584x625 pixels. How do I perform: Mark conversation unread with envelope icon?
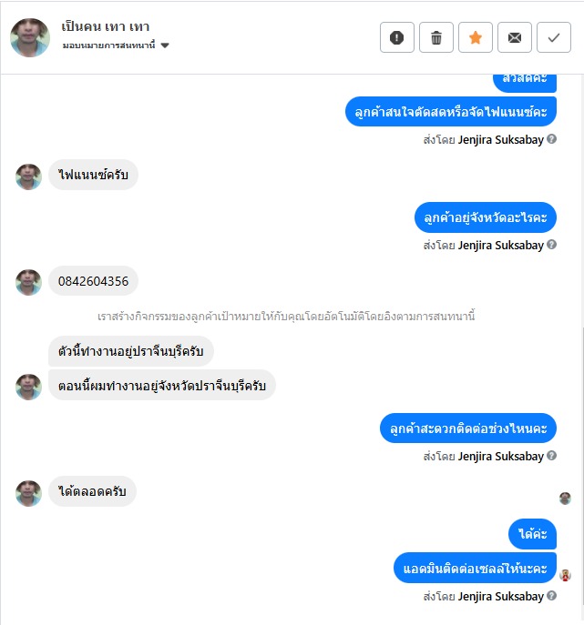pos(514,38)
